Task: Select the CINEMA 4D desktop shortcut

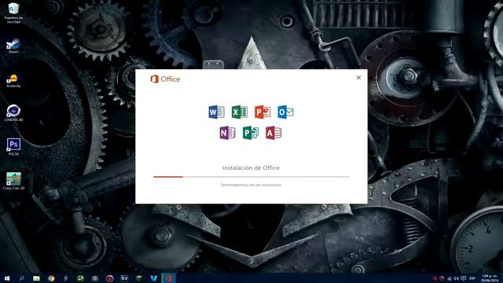Action: [13, 113]
